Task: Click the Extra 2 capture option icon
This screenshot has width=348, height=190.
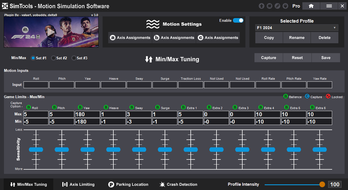Action: coord(209,107)
